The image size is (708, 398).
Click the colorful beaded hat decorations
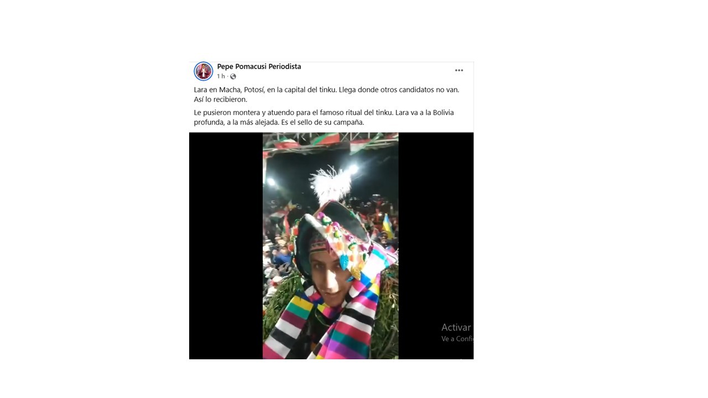tap(343, 243)
